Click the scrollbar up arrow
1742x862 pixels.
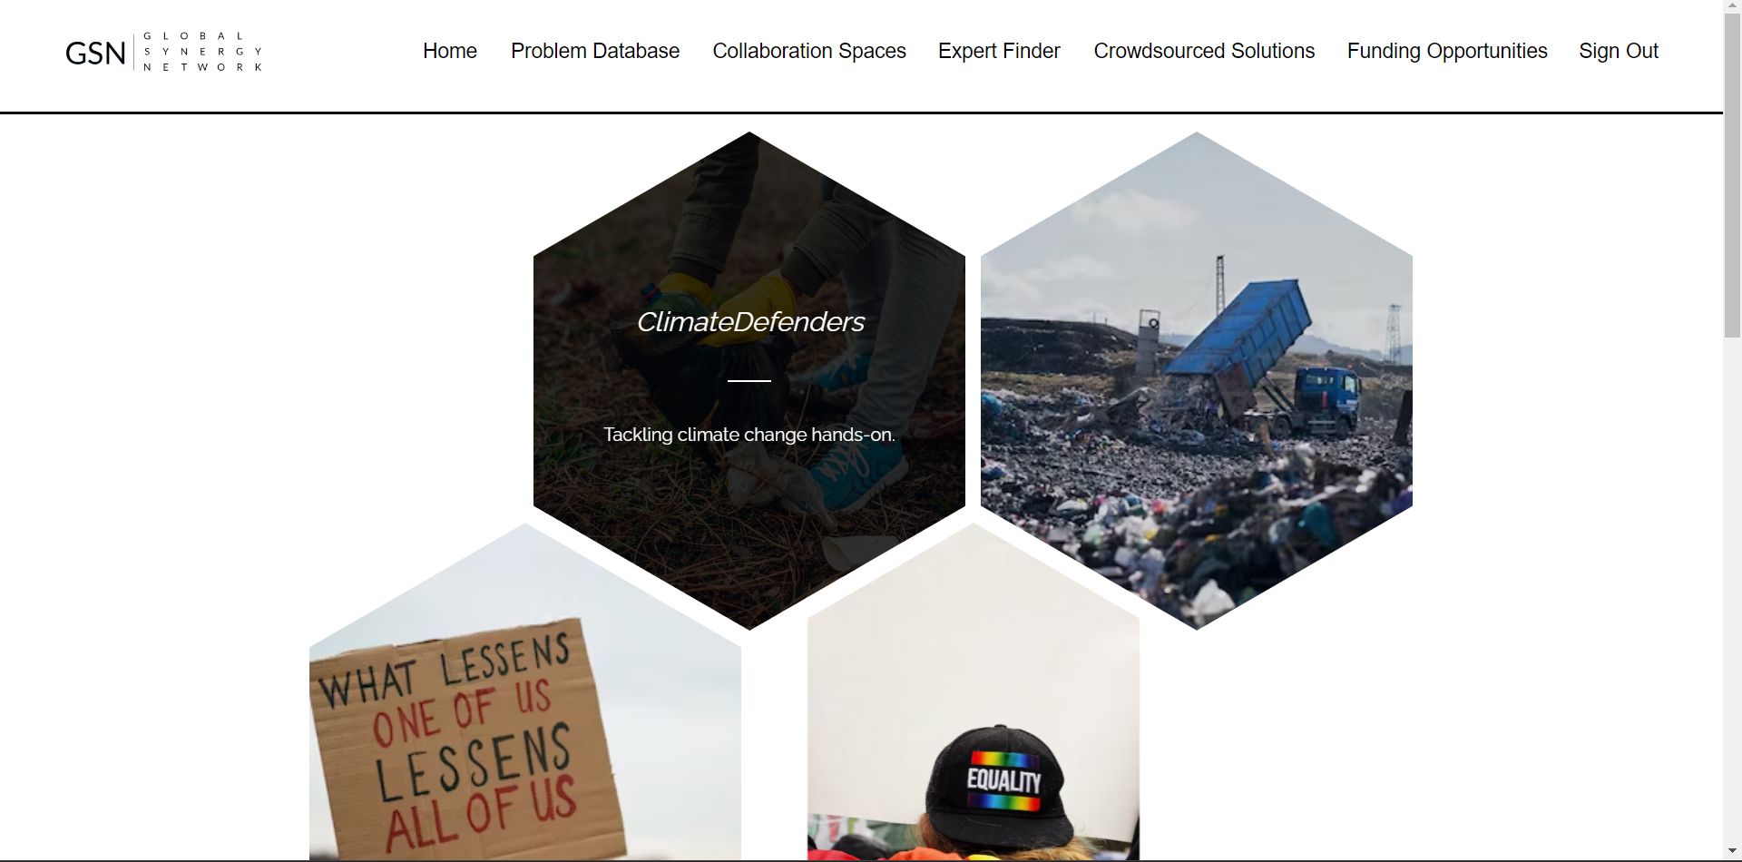tap(1732, 6)
